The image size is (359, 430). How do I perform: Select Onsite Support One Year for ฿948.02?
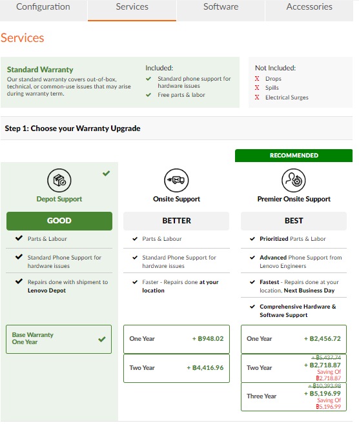(x=176, y=339)
